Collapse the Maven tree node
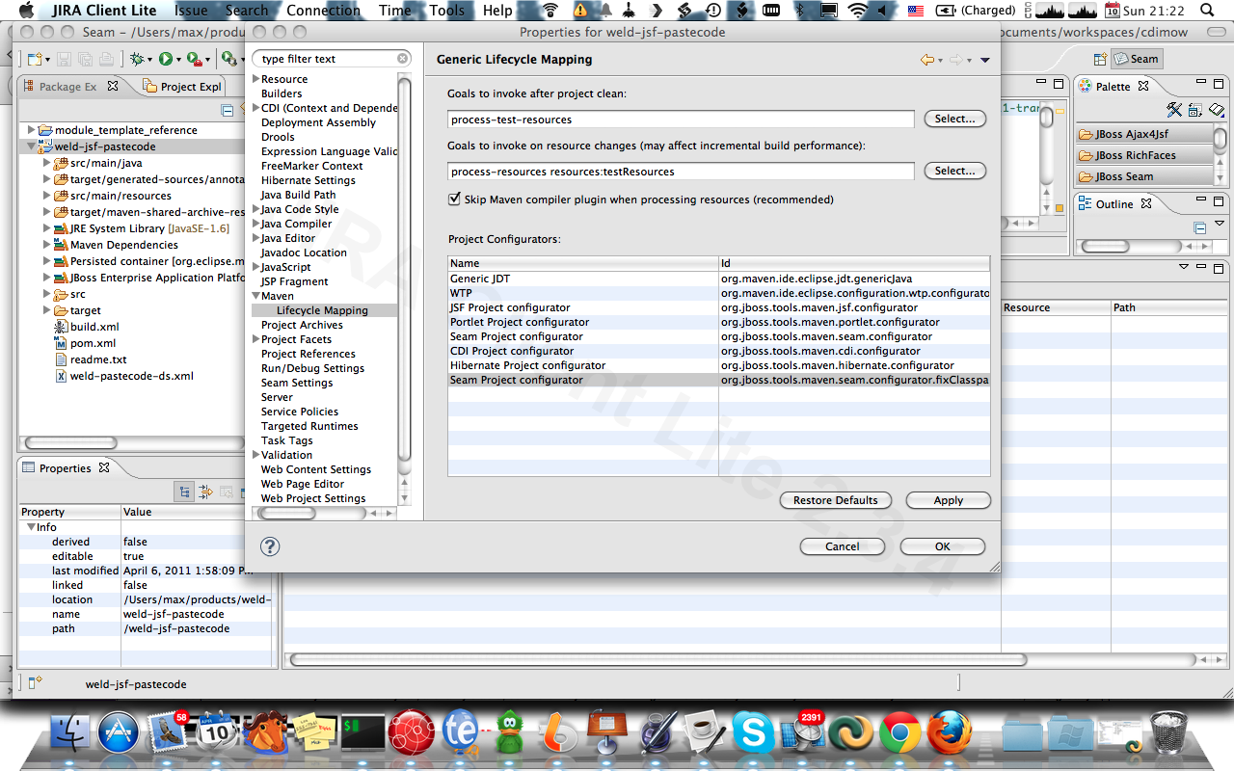Image resolution: width=1234 pixels, height=771 pixels. click(256, 296)
